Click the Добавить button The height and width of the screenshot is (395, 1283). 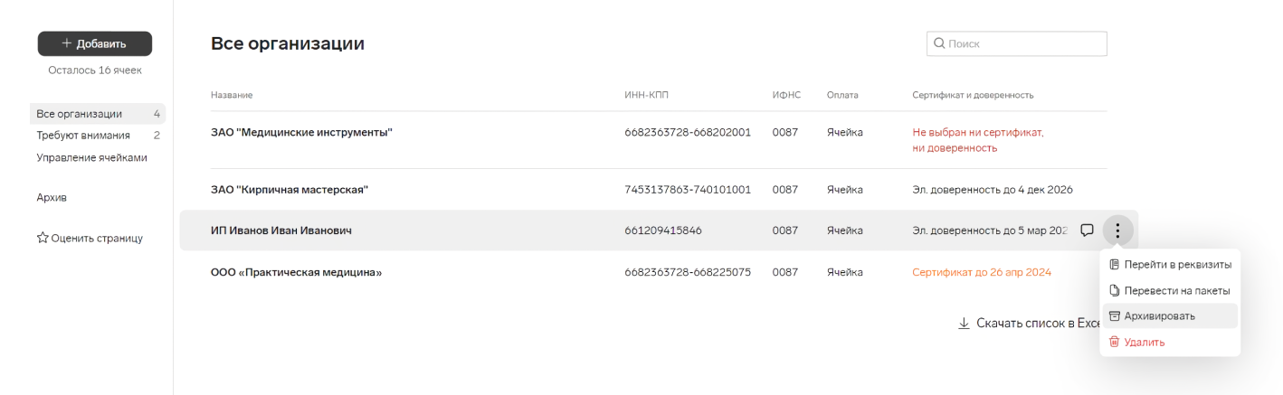95,43
